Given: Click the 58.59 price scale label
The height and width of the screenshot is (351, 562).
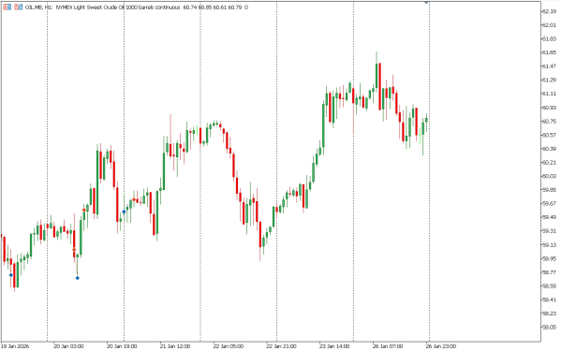Looking at the screenshot, I should (549, 286).
